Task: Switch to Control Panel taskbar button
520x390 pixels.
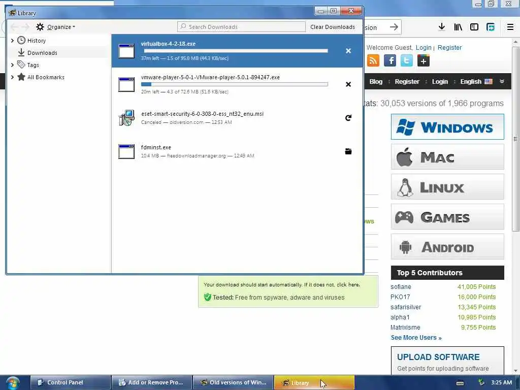Action: 70,382
